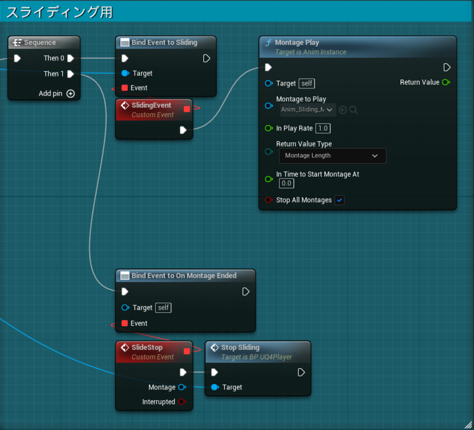Select Bind Event to Sliding node header
474x430 pixels.
(166, 42)
